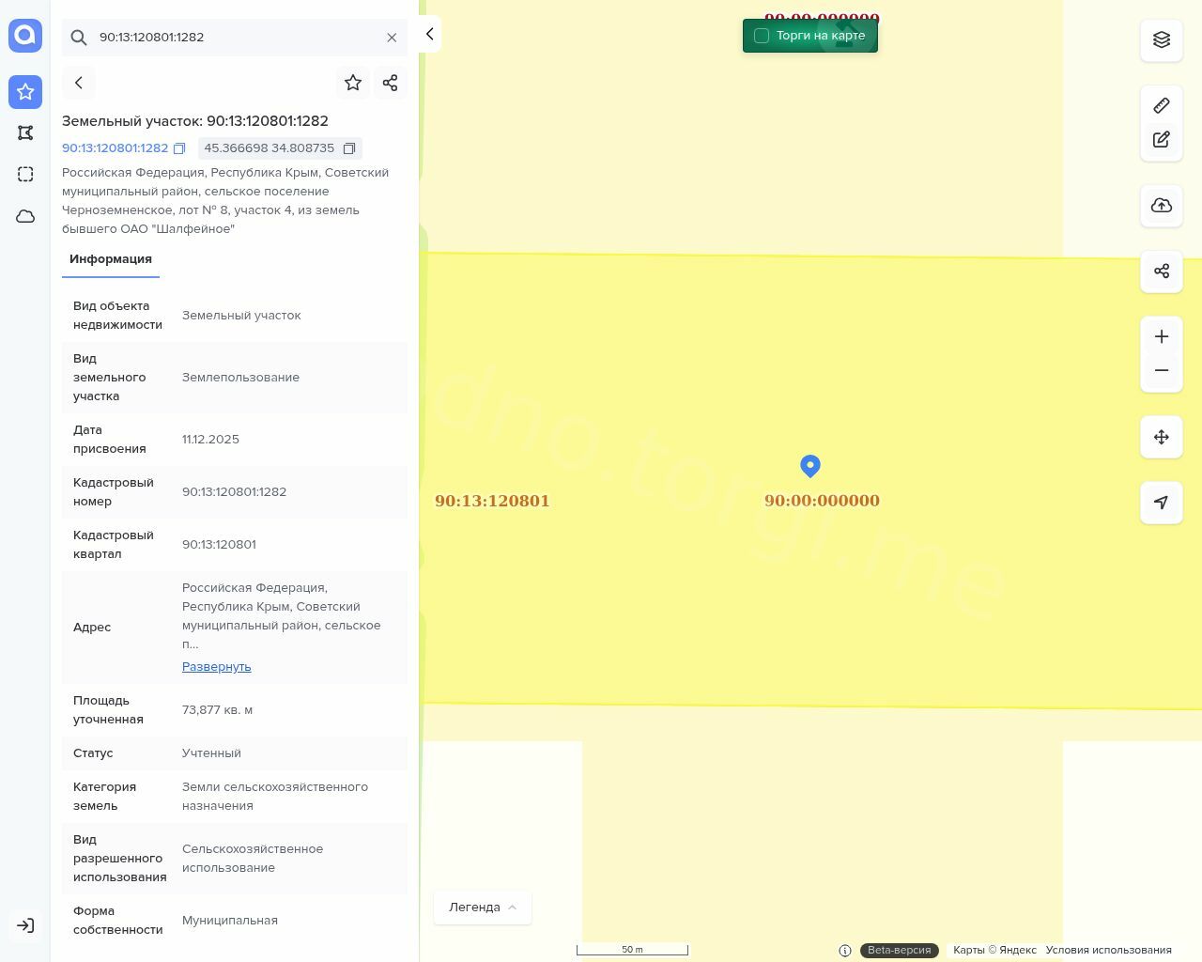Screen dimensions: 1202x962
Task: Expand the "Легенда" panel
Action: pyautogui.click(x=483, y=908)
